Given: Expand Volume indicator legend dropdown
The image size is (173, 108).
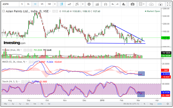Looking at the screenshot, I should click(x=21, y=50).
